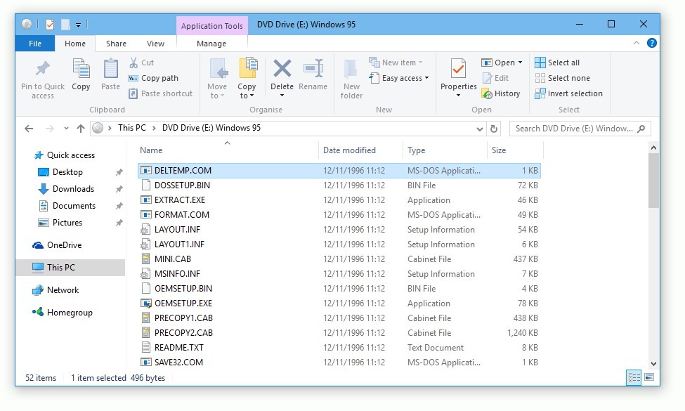Click the vertical scrollbar down arrow

(653, 363)
